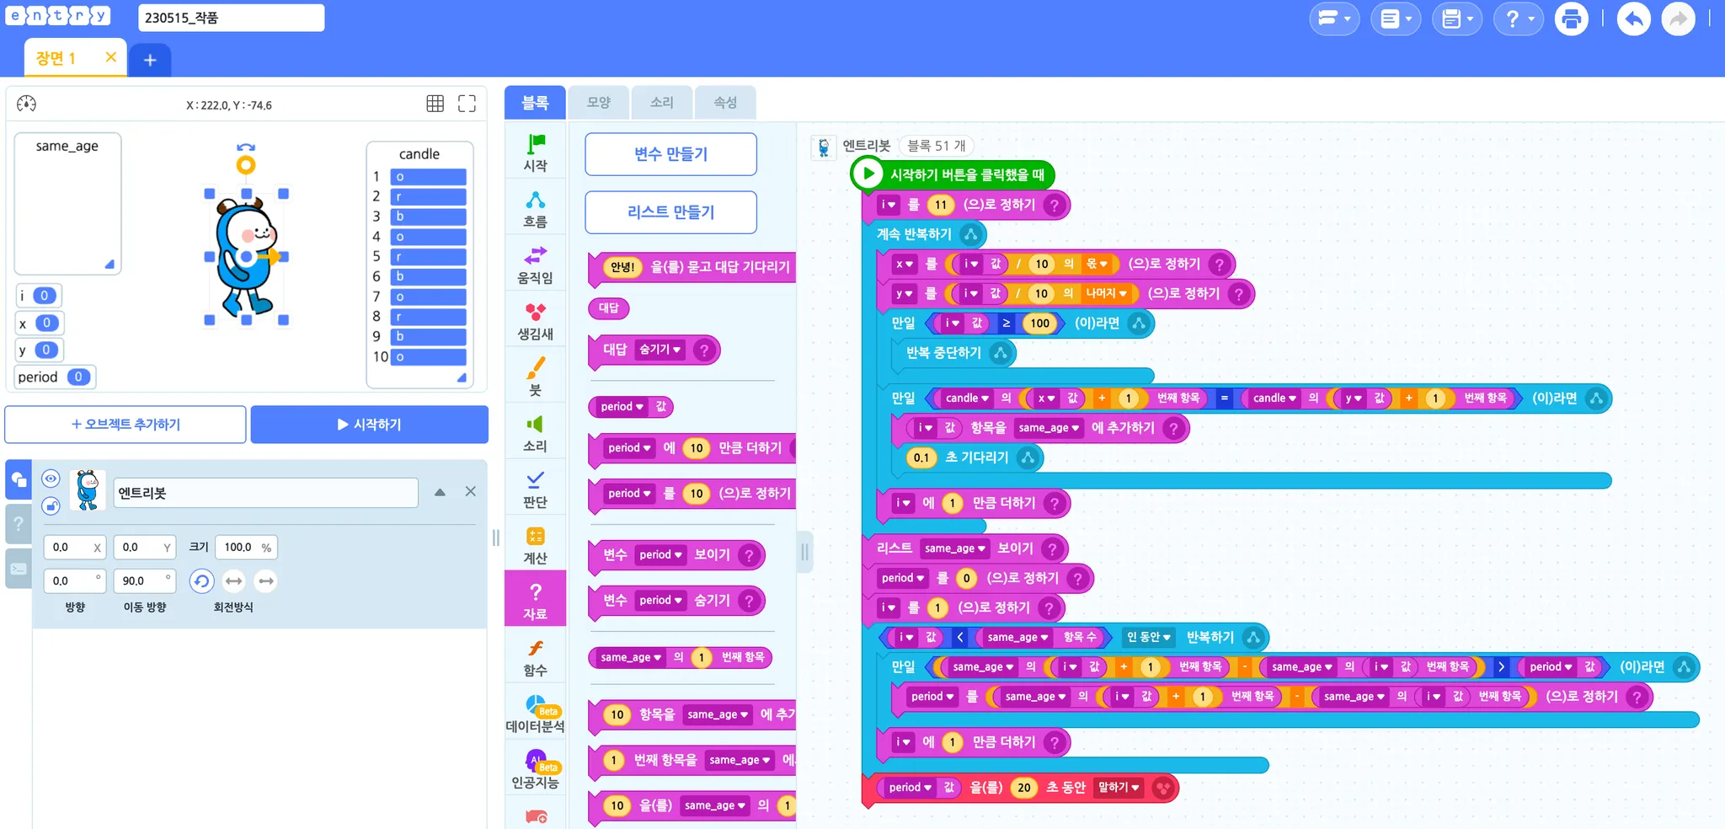
Task: Expand the stage to fullscreen
Action: tap(467, 104)
